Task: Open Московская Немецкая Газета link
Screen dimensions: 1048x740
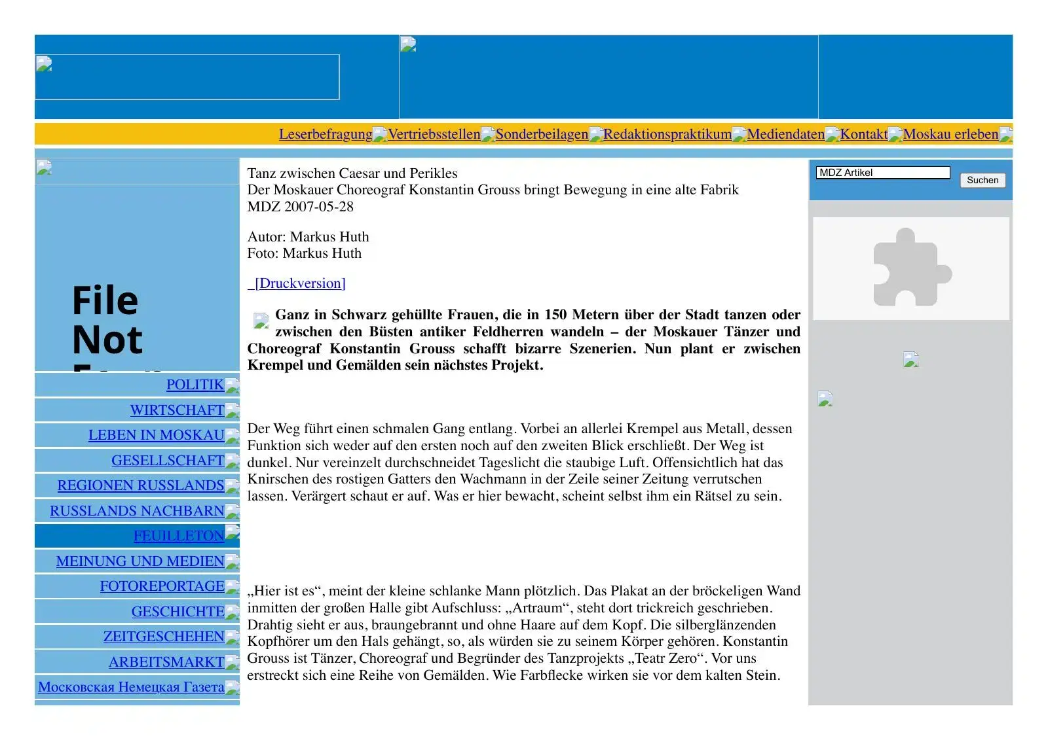Action: tap(131, 687)
